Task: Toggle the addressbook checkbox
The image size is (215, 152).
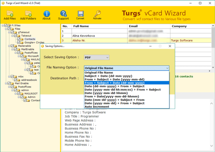Action: click(x=15, y=80)
